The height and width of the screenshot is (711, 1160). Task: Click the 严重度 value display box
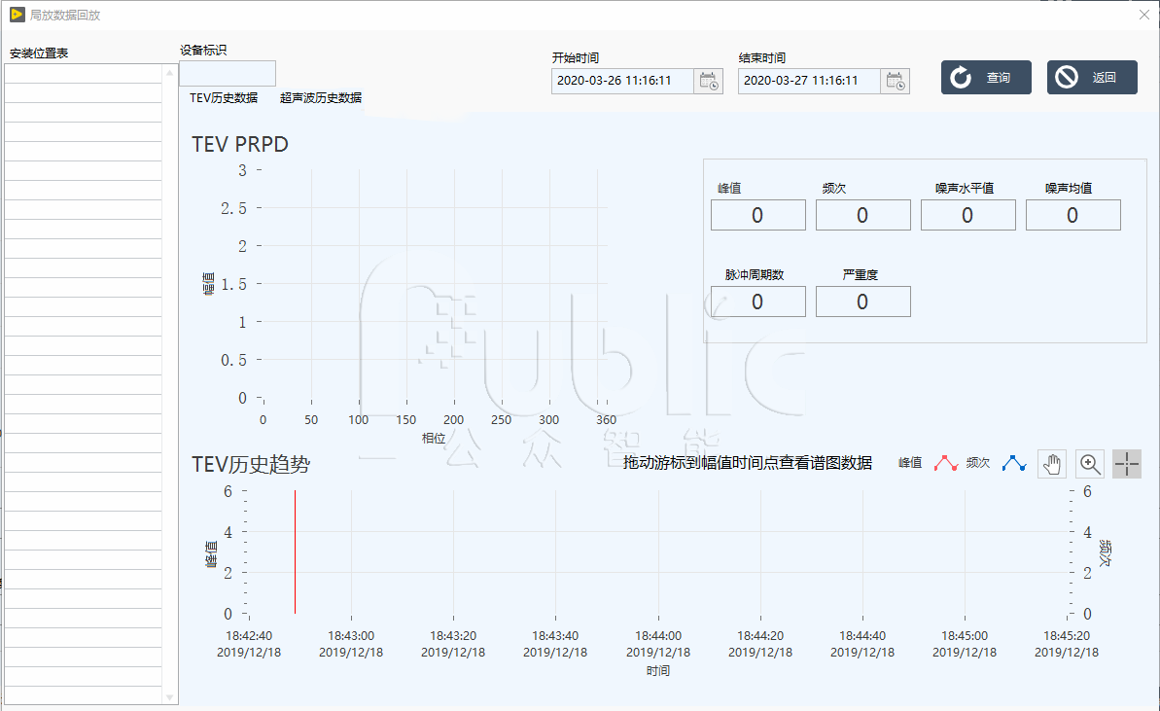tap(862, 301)
